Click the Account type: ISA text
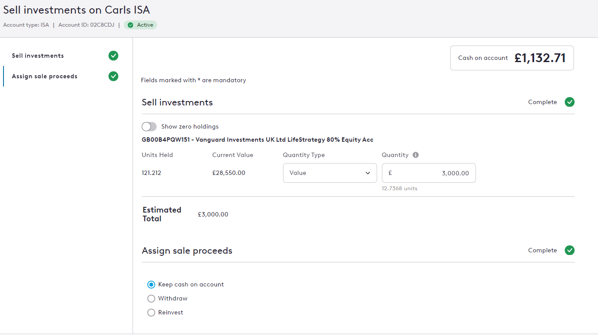Image resolution: width=598 pixels, height=335 pixels. tap(26, 25)
